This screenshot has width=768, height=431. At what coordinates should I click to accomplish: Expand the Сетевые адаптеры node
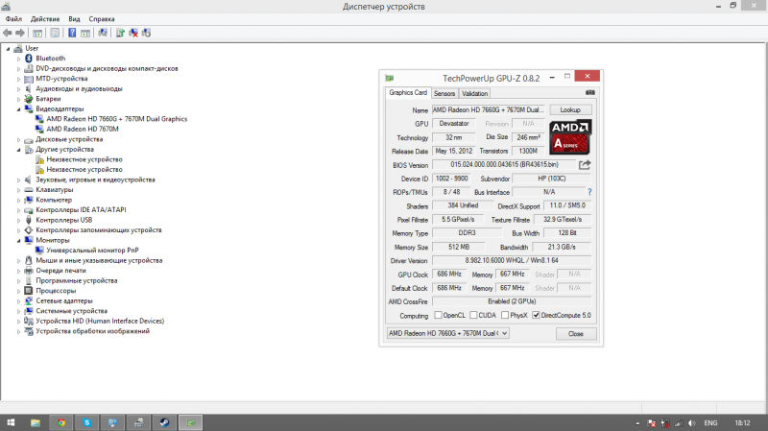pyautogui.click(x=18, y=301)
